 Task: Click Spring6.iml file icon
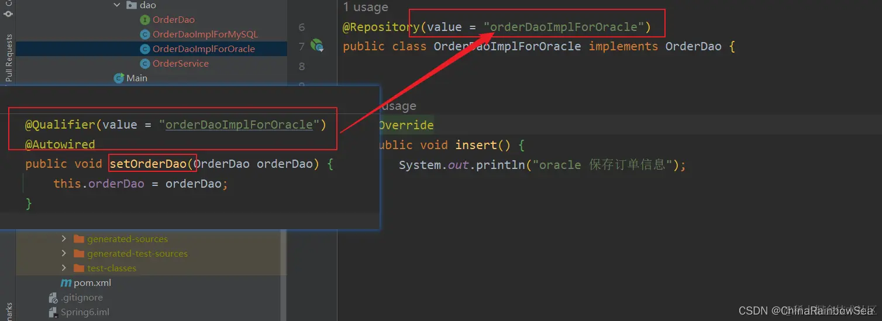tap(53, 312)
